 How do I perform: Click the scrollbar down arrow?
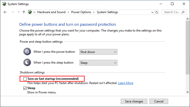pyautogui.click(x=187, y=92)
